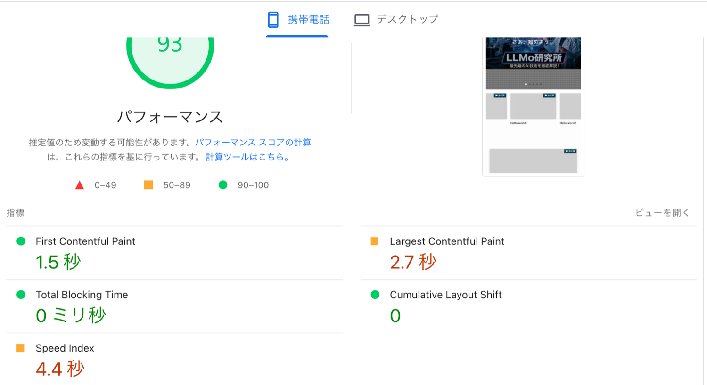Select the desktop monitor icon
The height and width of the screenshot is (385, 707).
pos(361,19)
